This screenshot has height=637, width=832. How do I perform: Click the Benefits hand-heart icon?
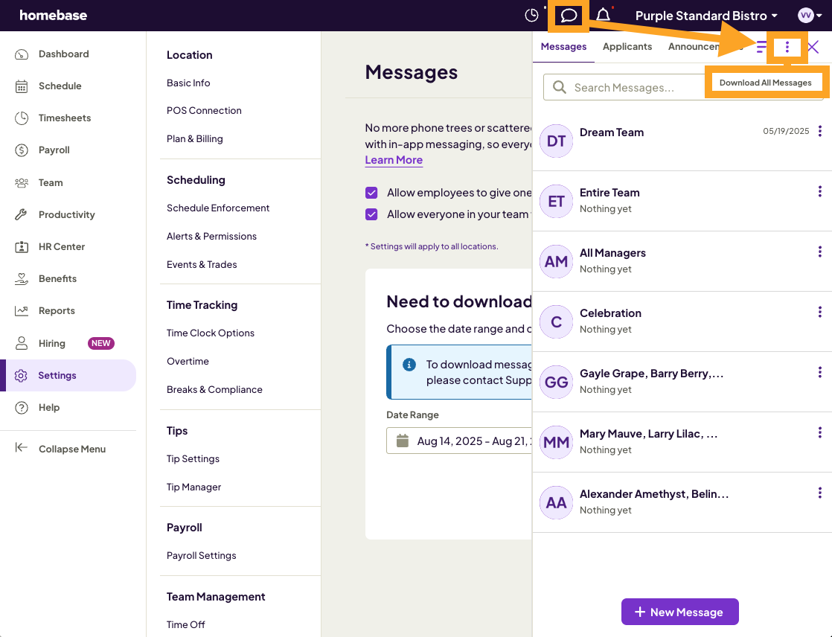coord(22,279)
